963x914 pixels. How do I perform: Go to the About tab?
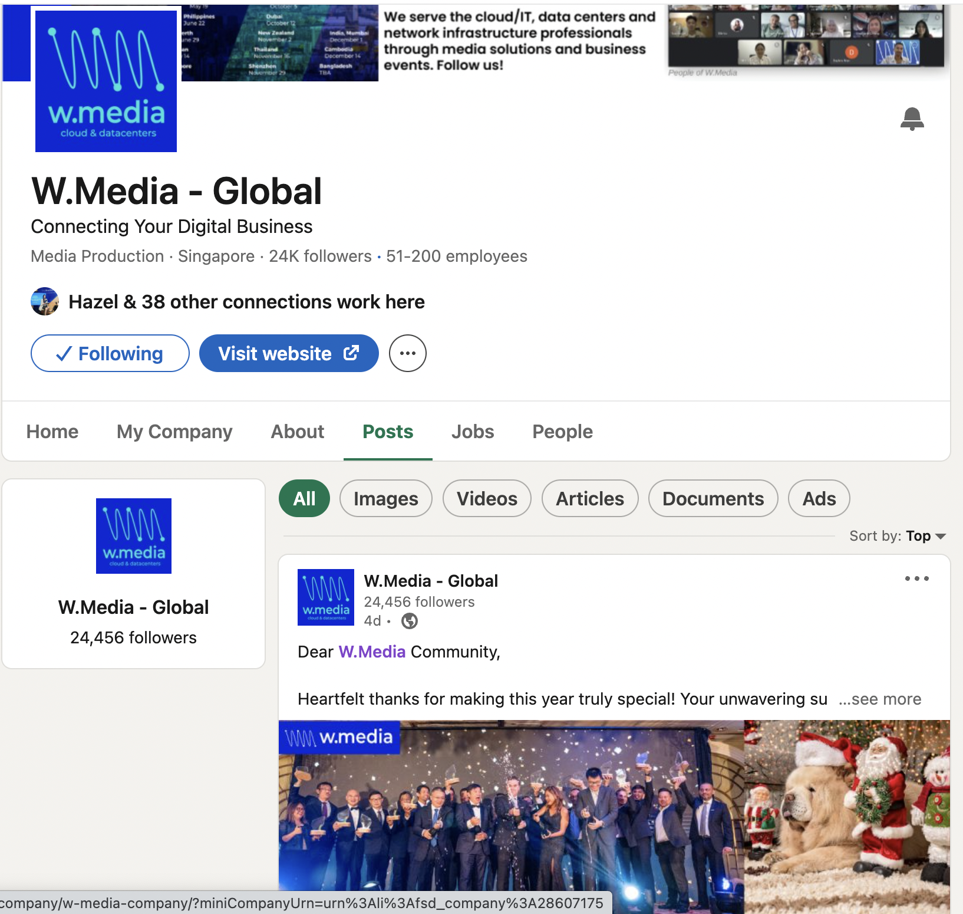[298, 432]
